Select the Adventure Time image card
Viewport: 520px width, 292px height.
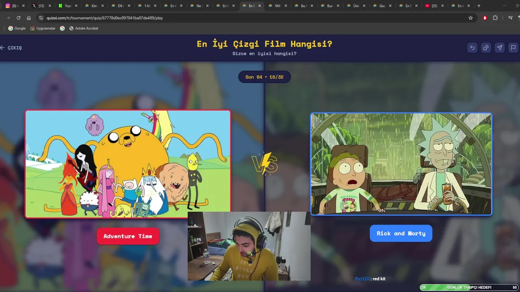click(128, 164)
